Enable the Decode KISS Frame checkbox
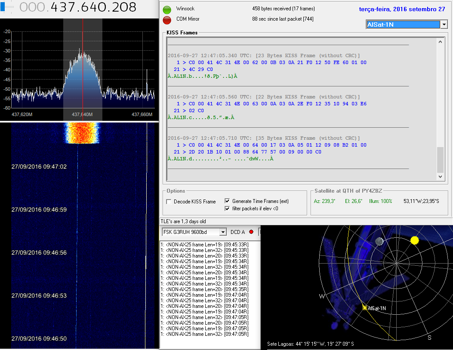Screen dimensions: 453x350 [169, 202]
